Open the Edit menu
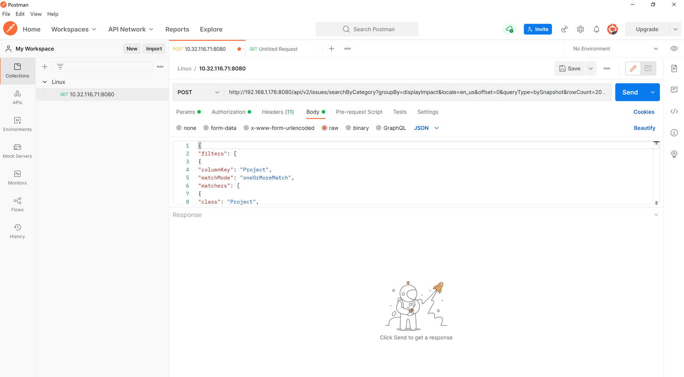Screen dimensions: 684x377 (x=20, y=14)
